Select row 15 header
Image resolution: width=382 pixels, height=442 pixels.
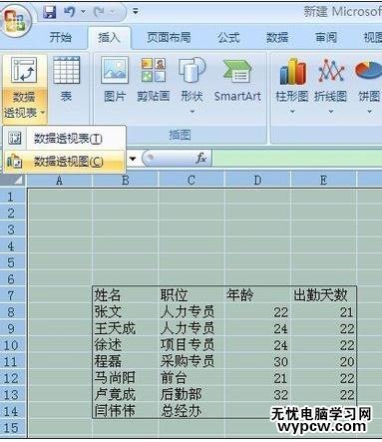tap(11, 427)
